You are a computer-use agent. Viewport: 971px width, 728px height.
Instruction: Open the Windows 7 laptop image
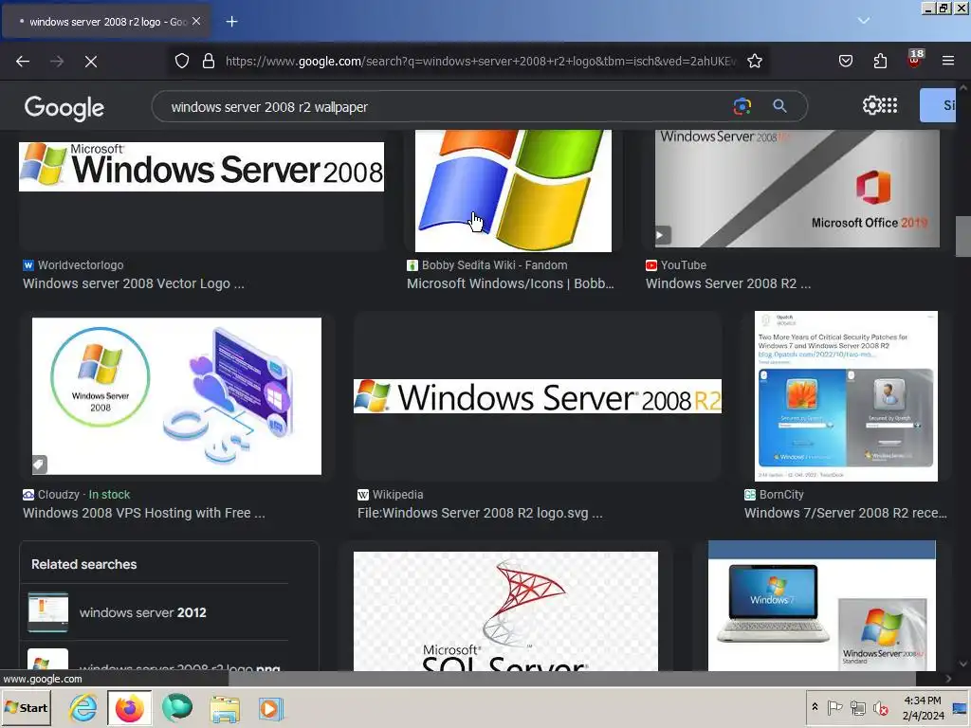[822, 606]
